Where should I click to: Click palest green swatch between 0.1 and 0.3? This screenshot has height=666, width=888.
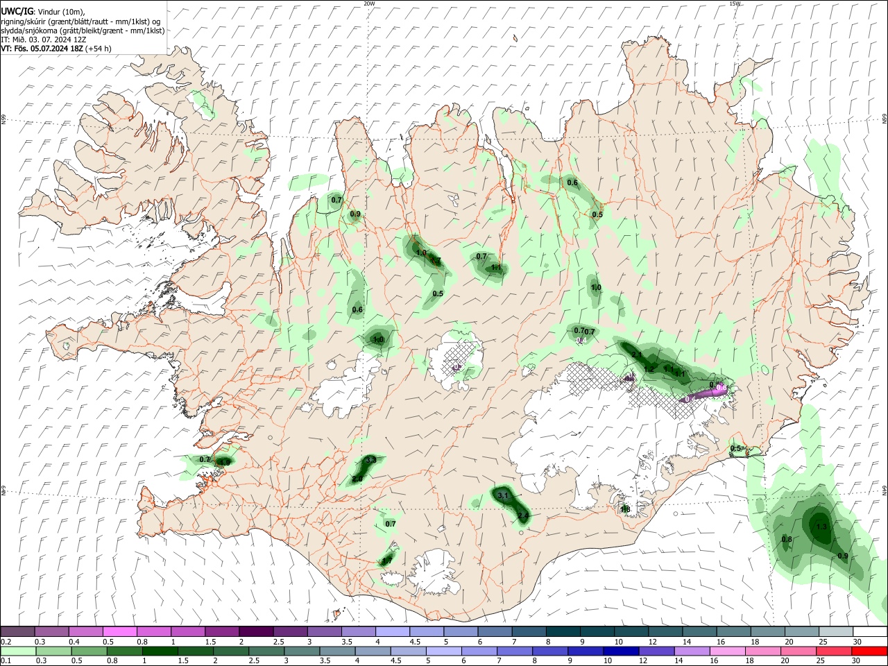(x=17, y=651)
